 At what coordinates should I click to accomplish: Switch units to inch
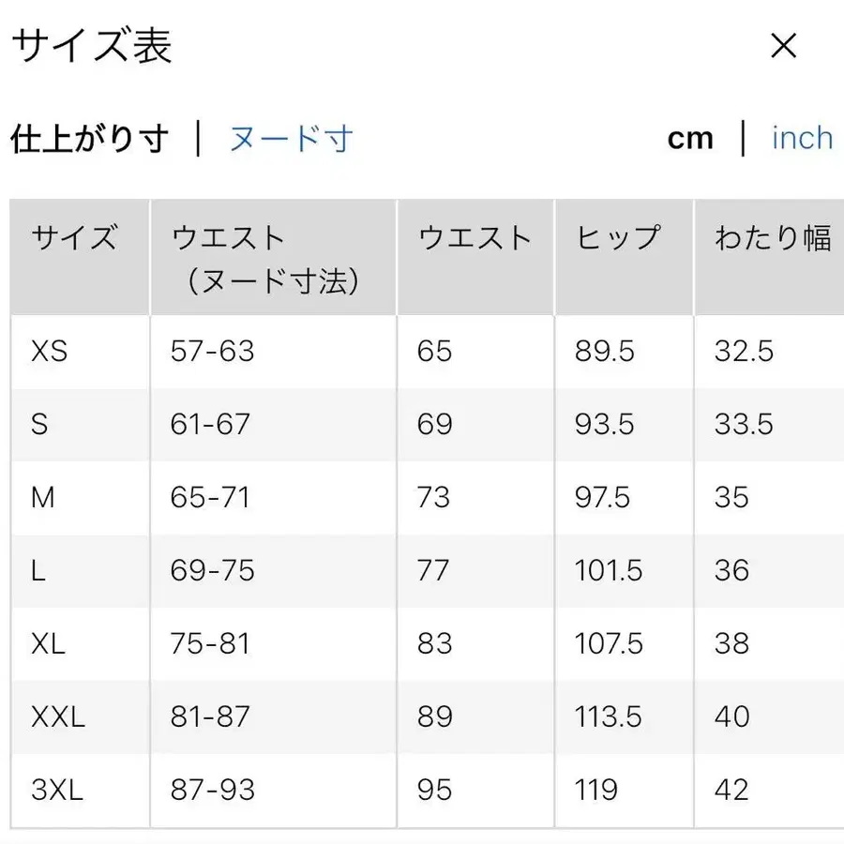(801, 138)
